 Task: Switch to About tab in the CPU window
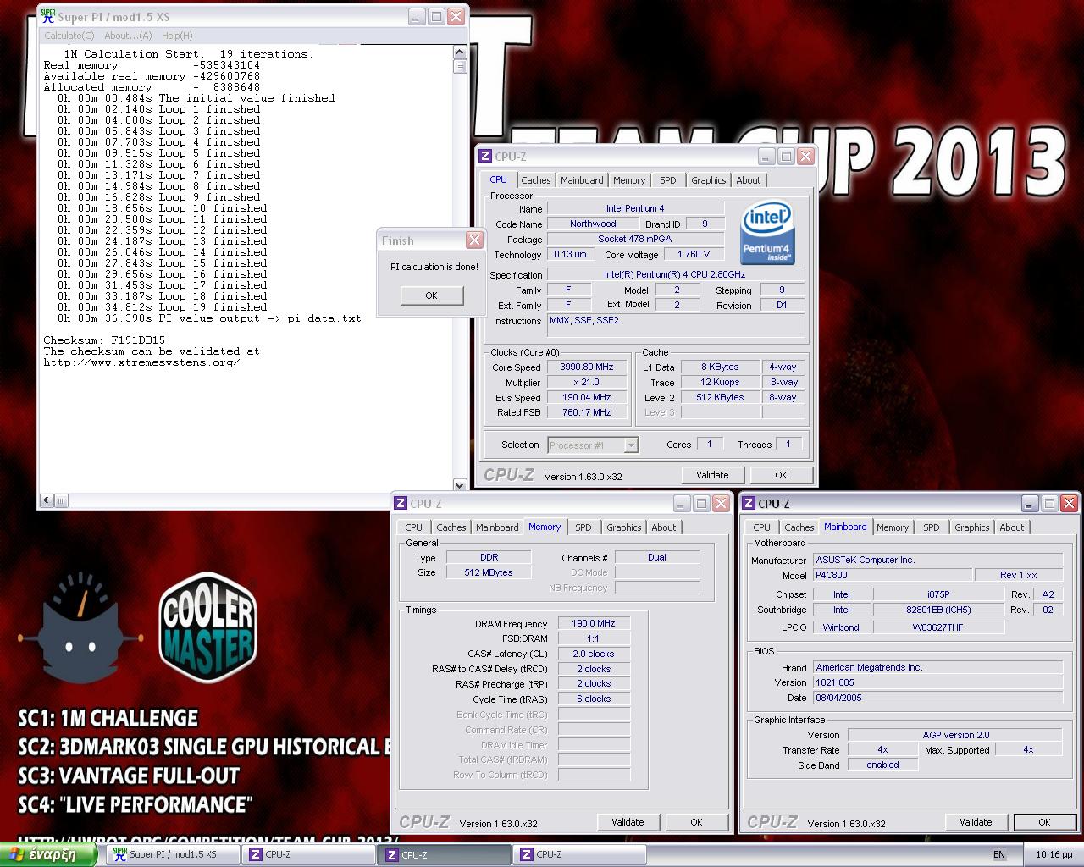pyautogui.click(x=748, y=180)
